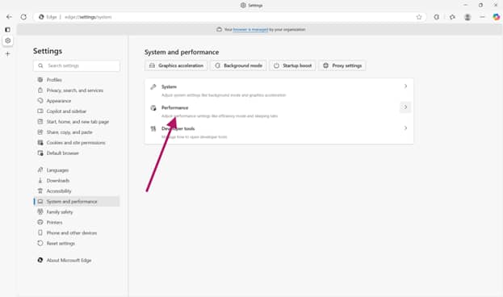Launch Copilot from the colorful toolbar icon
The image size is (503, 297).
coord(497,17)
